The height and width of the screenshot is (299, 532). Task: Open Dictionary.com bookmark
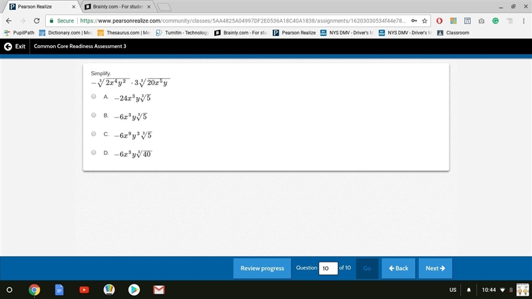click(66, 33)
